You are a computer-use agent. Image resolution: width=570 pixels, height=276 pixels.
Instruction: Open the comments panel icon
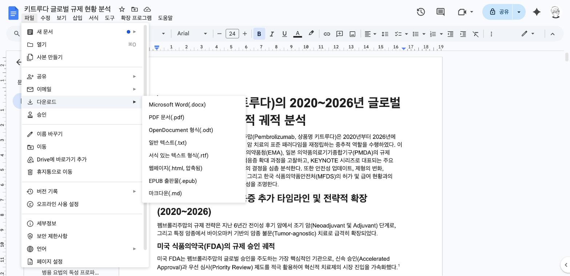(x=441, y=12)
